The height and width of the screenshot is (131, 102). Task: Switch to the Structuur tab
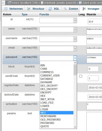point(35,9)
